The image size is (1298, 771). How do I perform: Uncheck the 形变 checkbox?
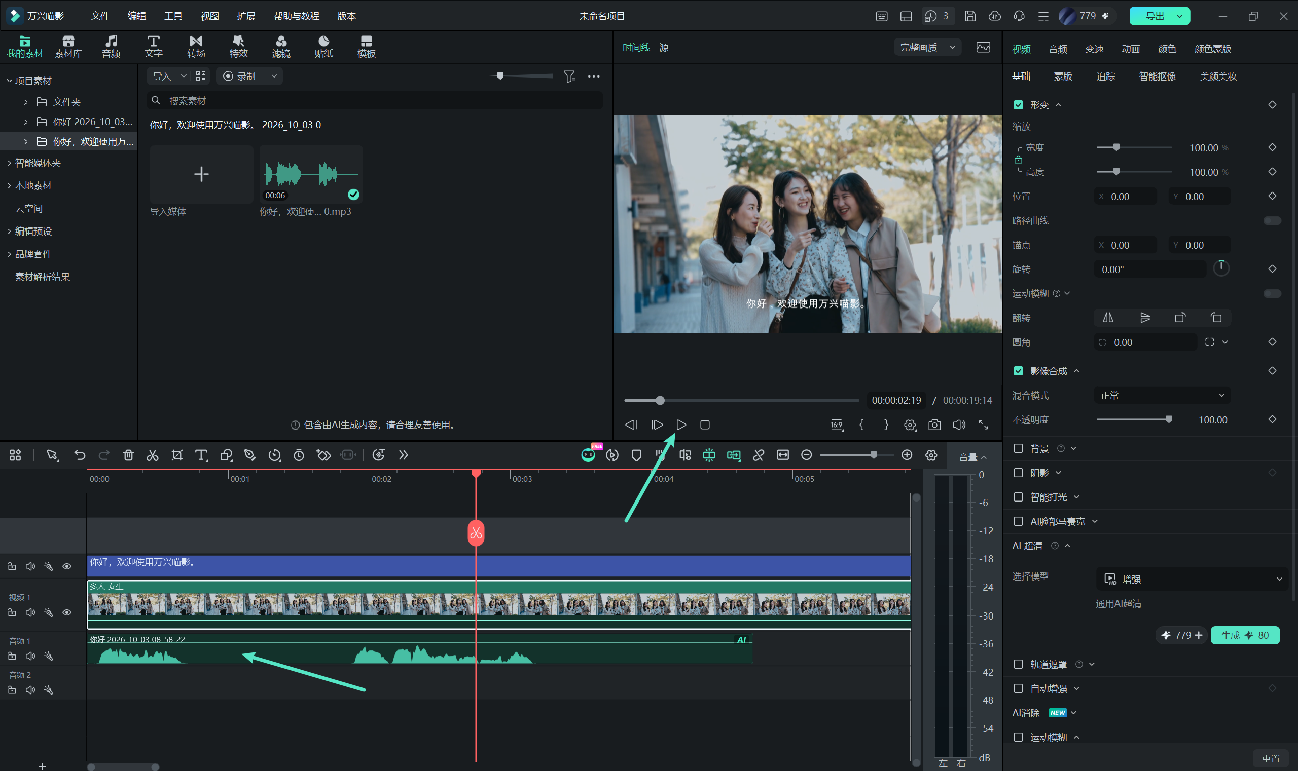(1018, 105)
